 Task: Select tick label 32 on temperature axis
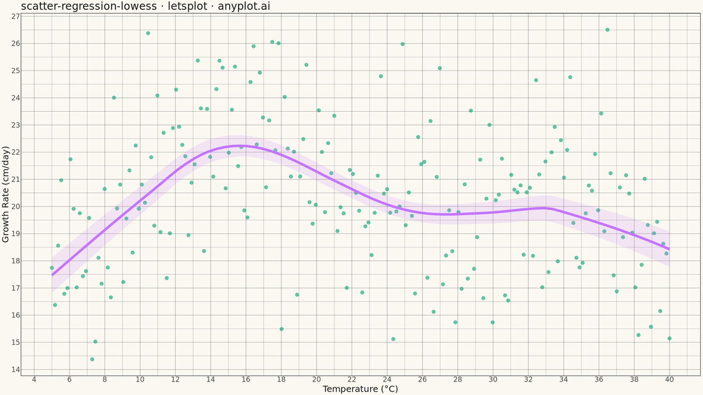(x=528, y=379)
